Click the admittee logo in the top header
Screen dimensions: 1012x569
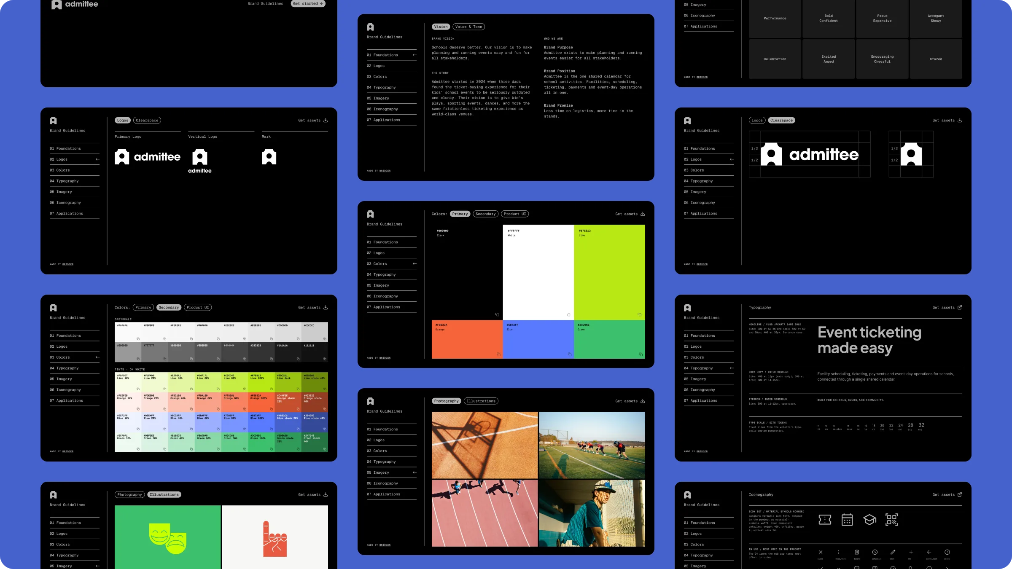[75, 4]
